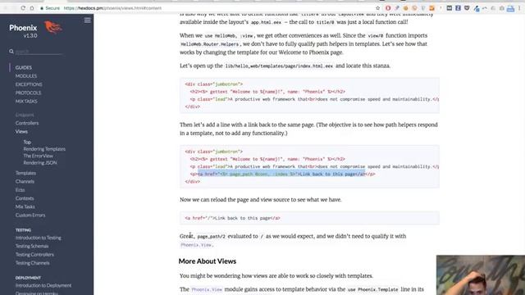Click the highlighted page_path link line in code
Screen dimensions: 525x295
281,174
